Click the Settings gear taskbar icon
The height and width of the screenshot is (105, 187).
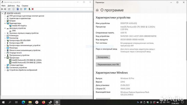point(57,102)
